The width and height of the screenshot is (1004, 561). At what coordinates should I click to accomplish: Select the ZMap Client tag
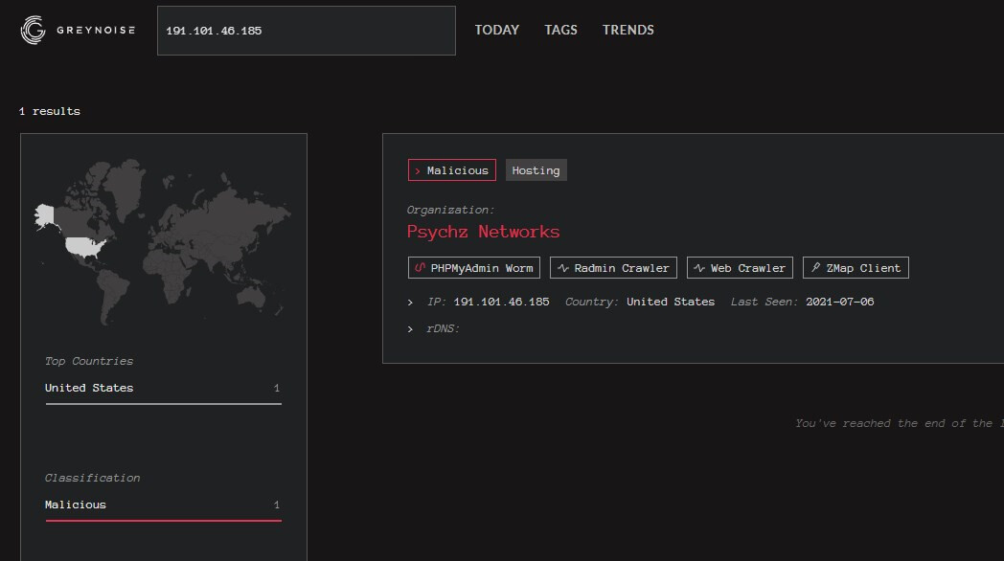pos(856,268)
